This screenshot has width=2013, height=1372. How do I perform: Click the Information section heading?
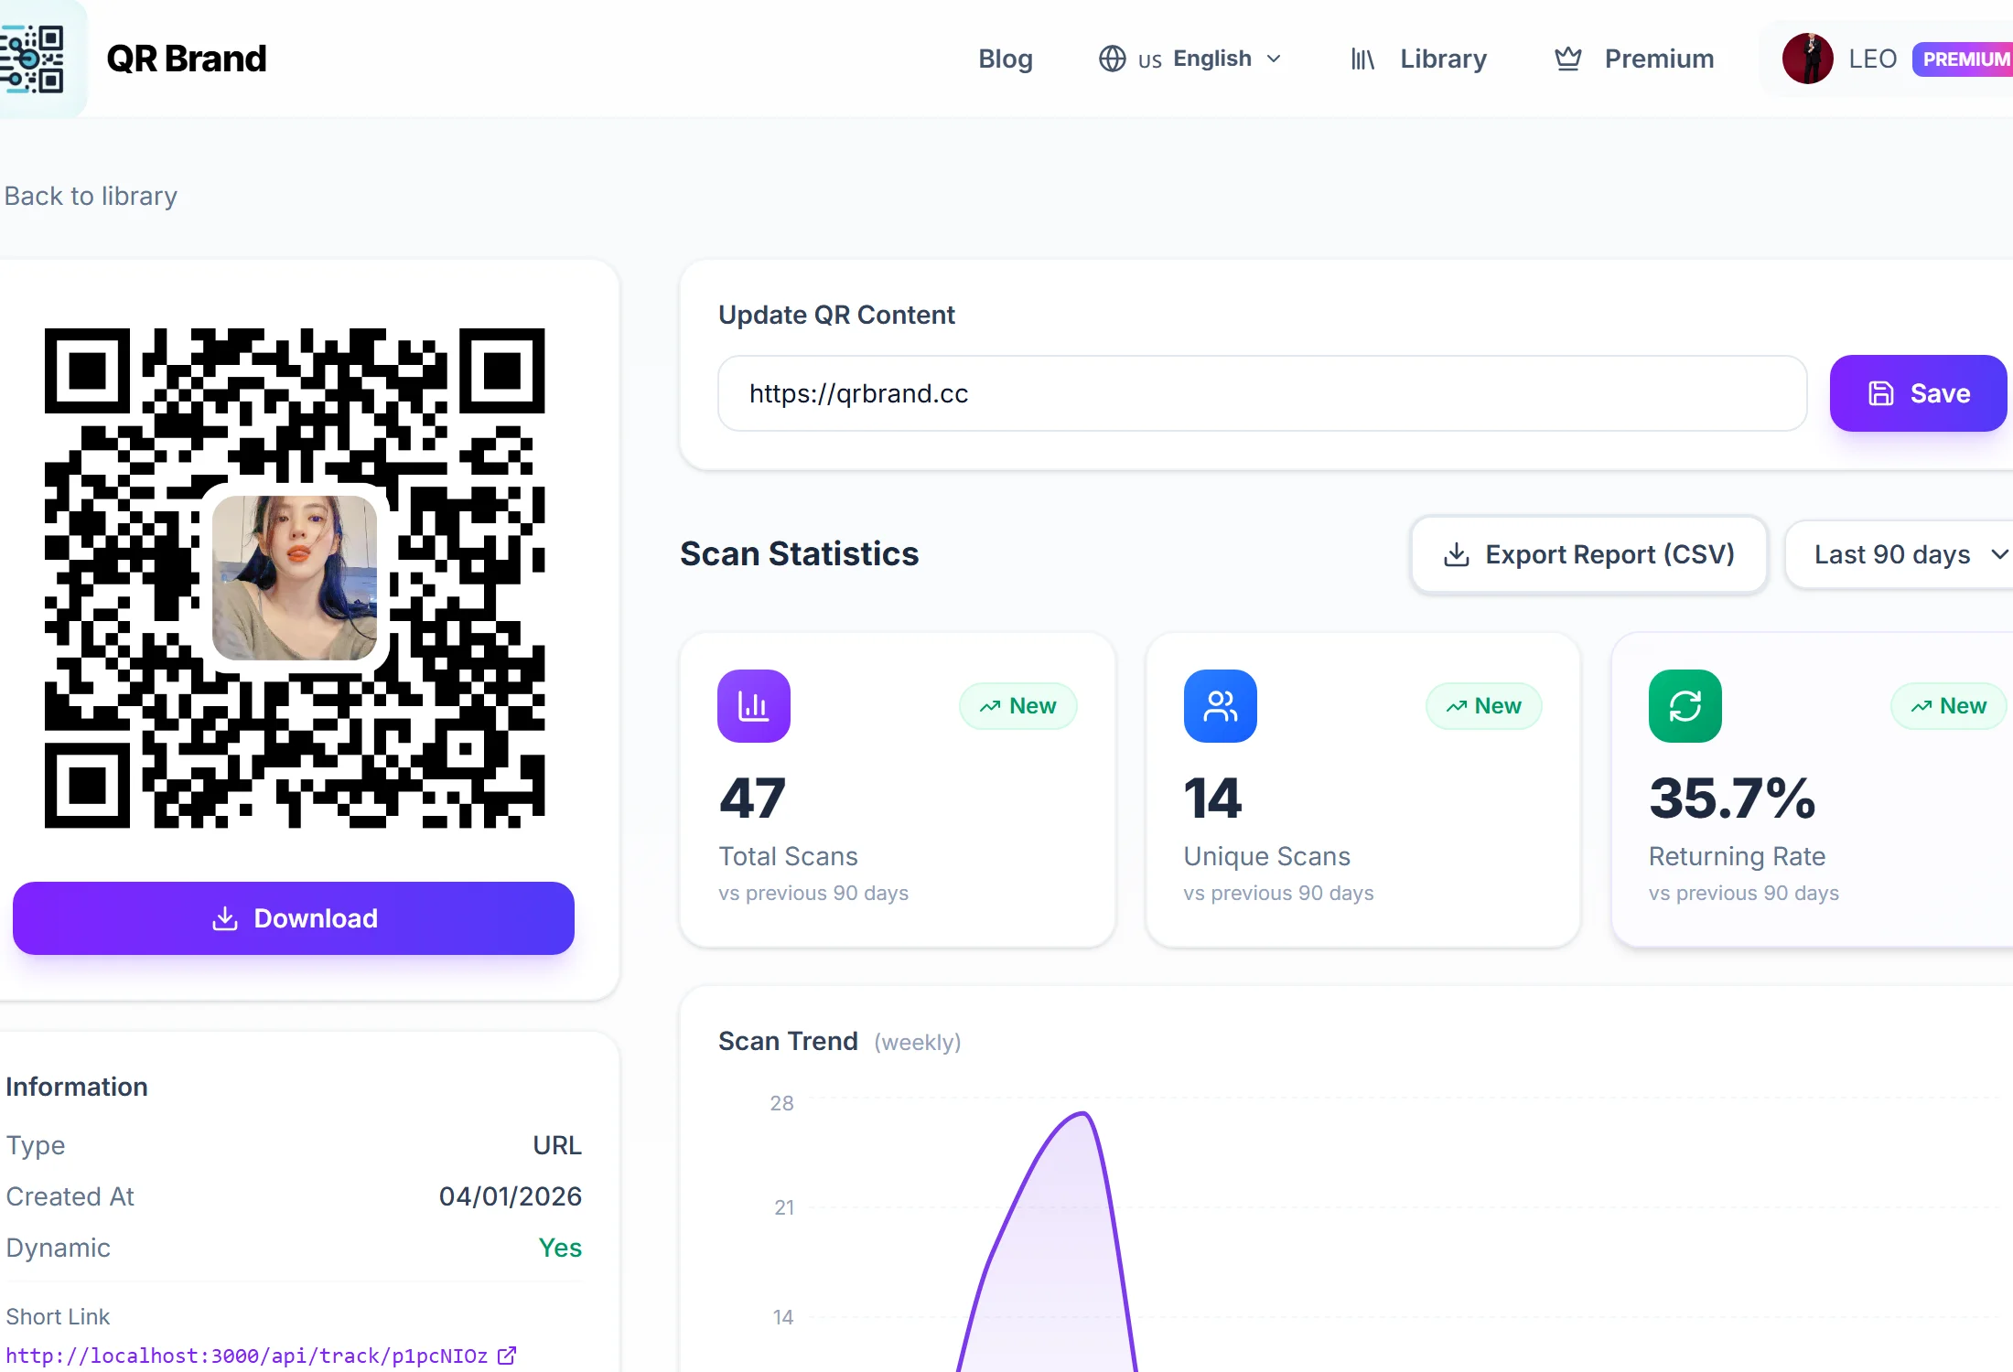point(77,1087)
